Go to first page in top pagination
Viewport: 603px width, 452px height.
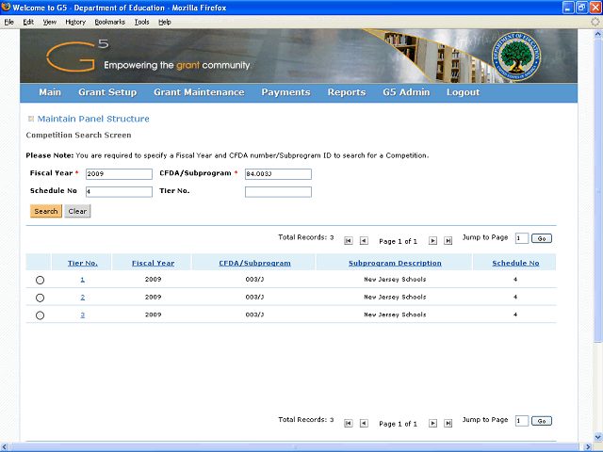pyautogui.click(x=349, y=241)
